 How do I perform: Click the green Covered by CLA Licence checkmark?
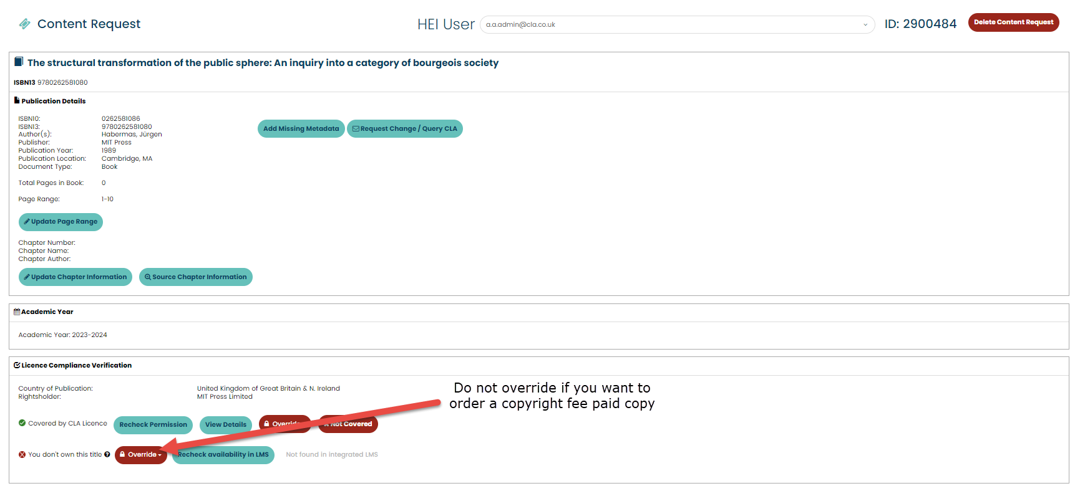pyautogui.click(x=22, y=424)
